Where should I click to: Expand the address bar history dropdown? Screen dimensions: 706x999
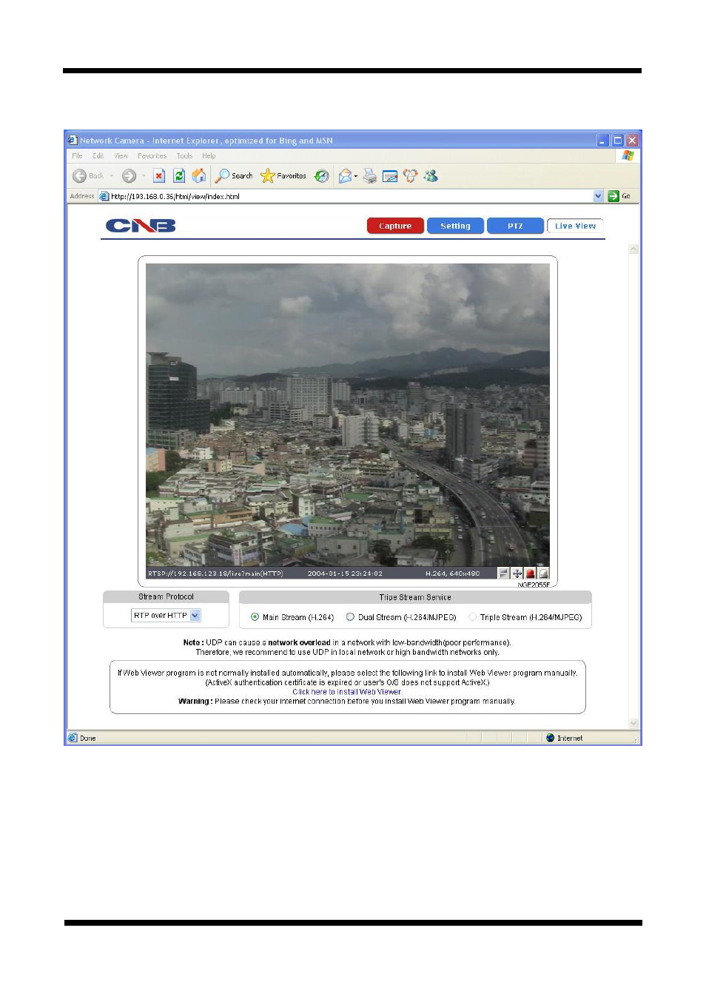598,196
